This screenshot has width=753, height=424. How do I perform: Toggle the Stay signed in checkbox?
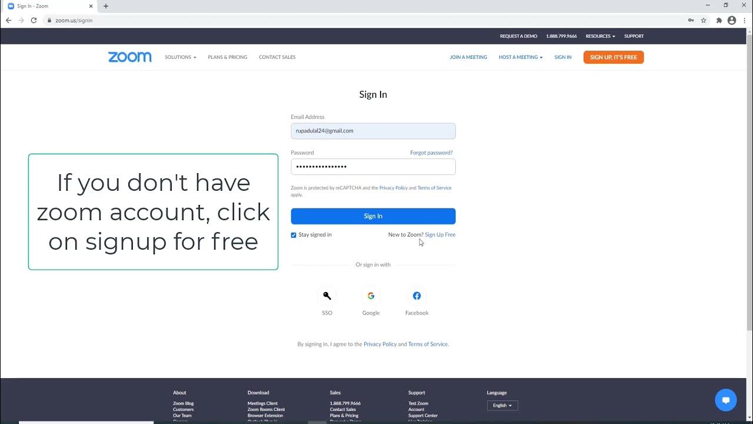tap(294, 235)
